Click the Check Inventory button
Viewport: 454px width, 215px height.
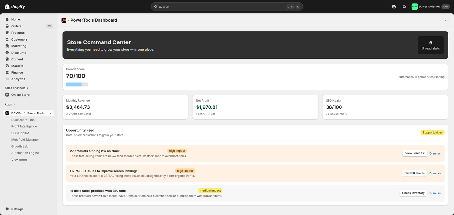click(x=413, y=193)
